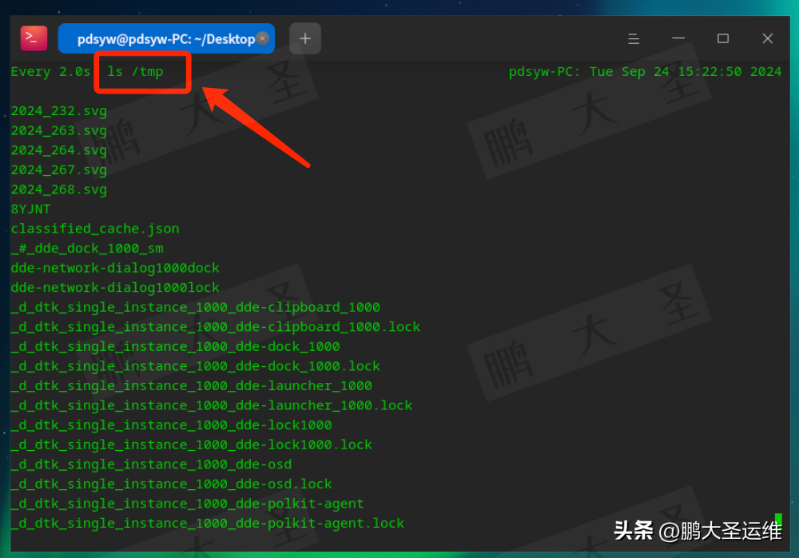Viewport: 799px width, 558px height.
Task: Click file name 2024_267.svg
Action: click(x=59, y=170)
